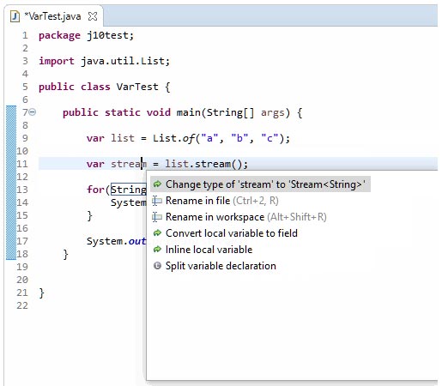
Task: Pick Inline local variable proposal
Action: 209,250
